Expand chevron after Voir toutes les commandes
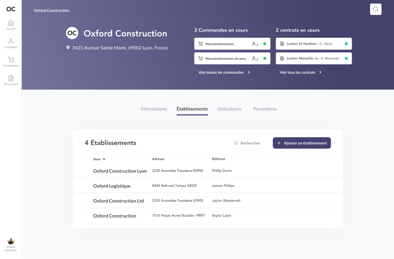394x259 pixels. [249, 72]
